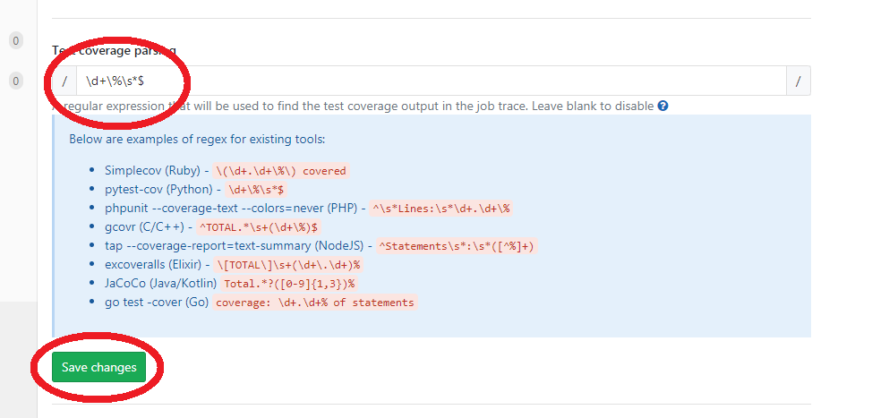Click the leading slash addon before the regex input
Screen dimensions: 872x418
coord(64,81)
